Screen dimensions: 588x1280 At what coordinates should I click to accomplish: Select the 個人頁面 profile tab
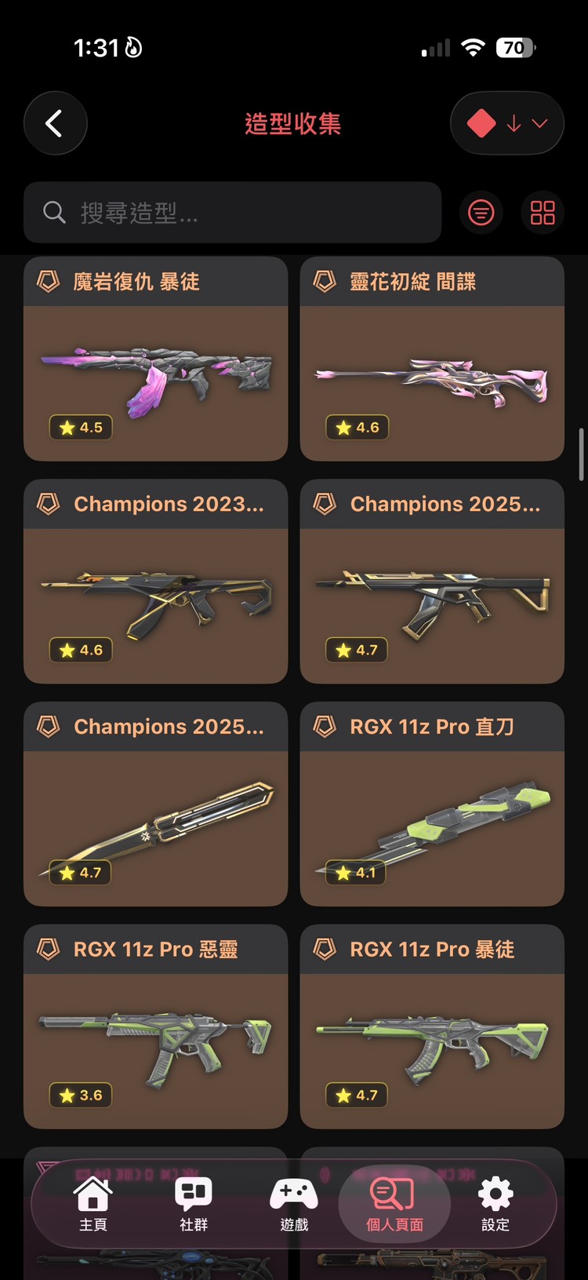click(394, 1204)
